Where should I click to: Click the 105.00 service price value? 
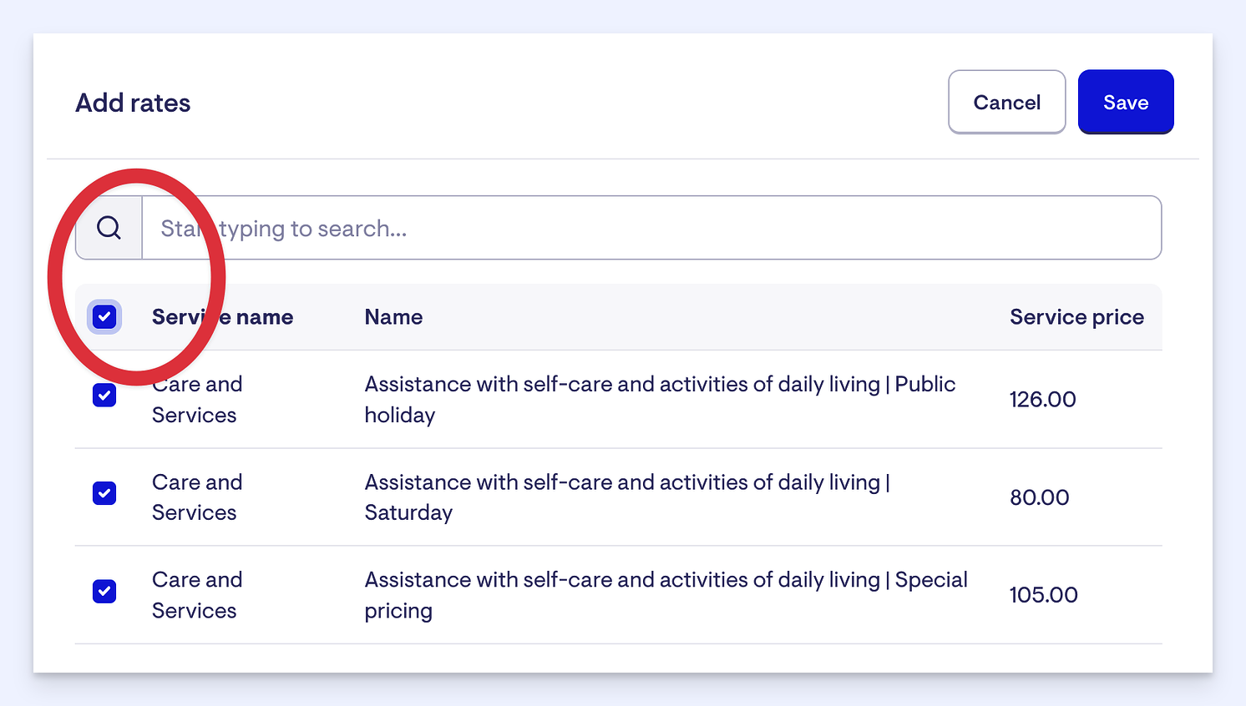coord(1043,595)
